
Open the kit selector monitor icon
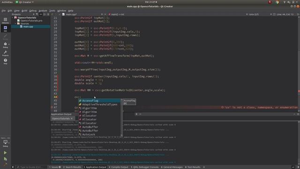point(5,143)
